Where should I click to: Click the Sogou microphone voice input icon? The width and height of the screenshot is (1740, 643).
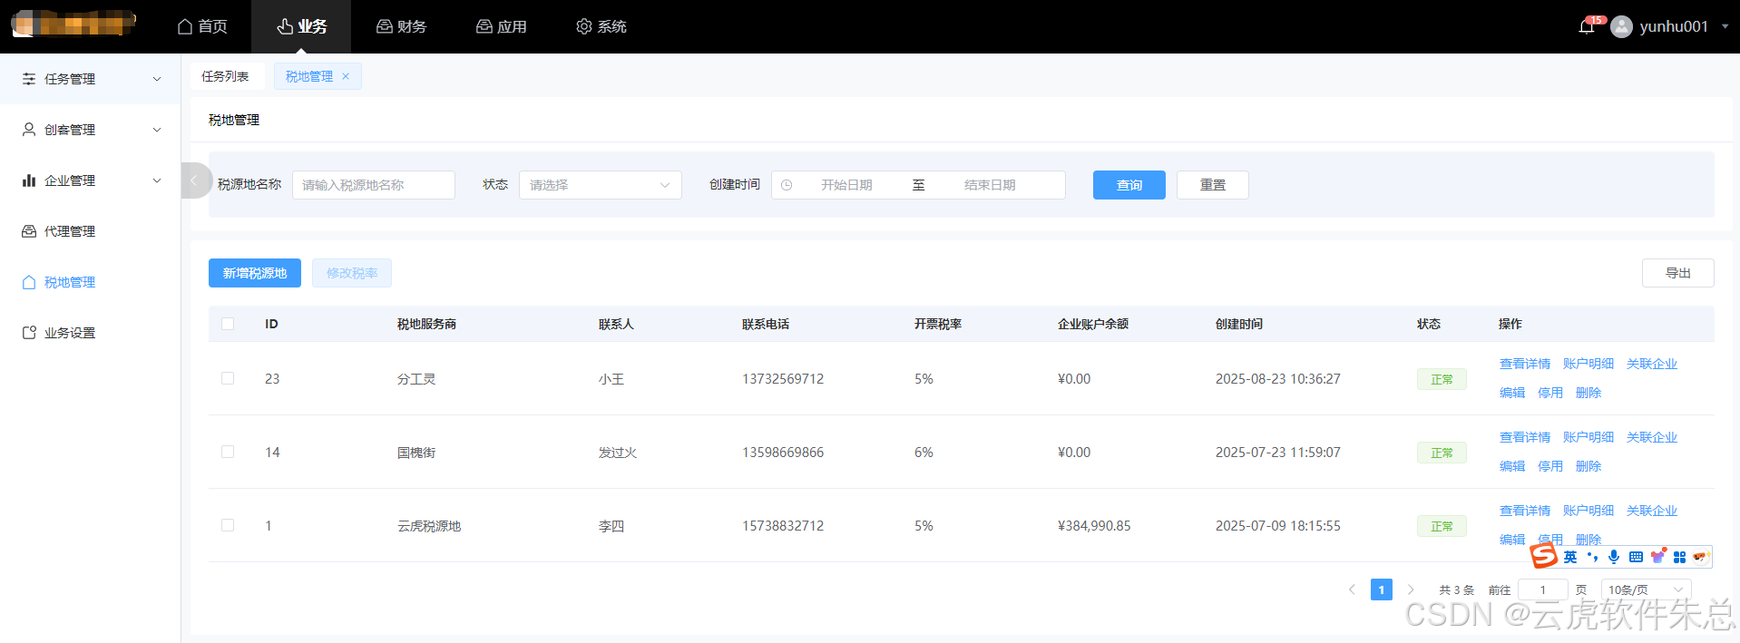point(1613,557)
